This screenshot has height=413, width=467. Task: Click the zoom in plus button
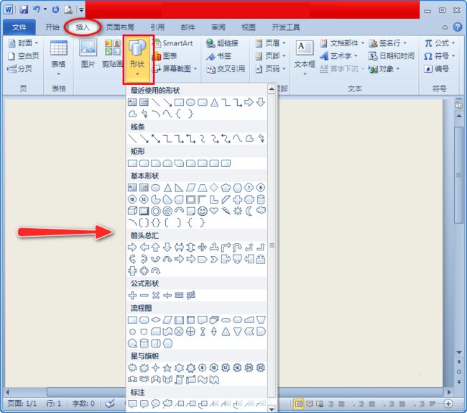pos(448,404)
